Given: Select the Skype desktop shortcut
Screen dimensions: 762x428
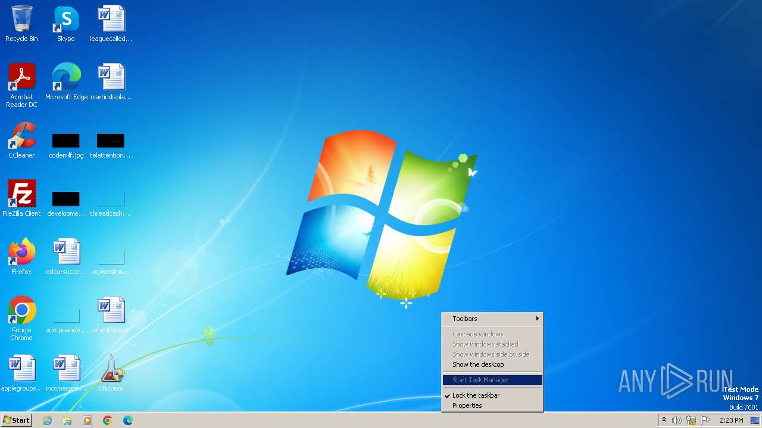Looking at the screenshot, I should pos(66,24).
